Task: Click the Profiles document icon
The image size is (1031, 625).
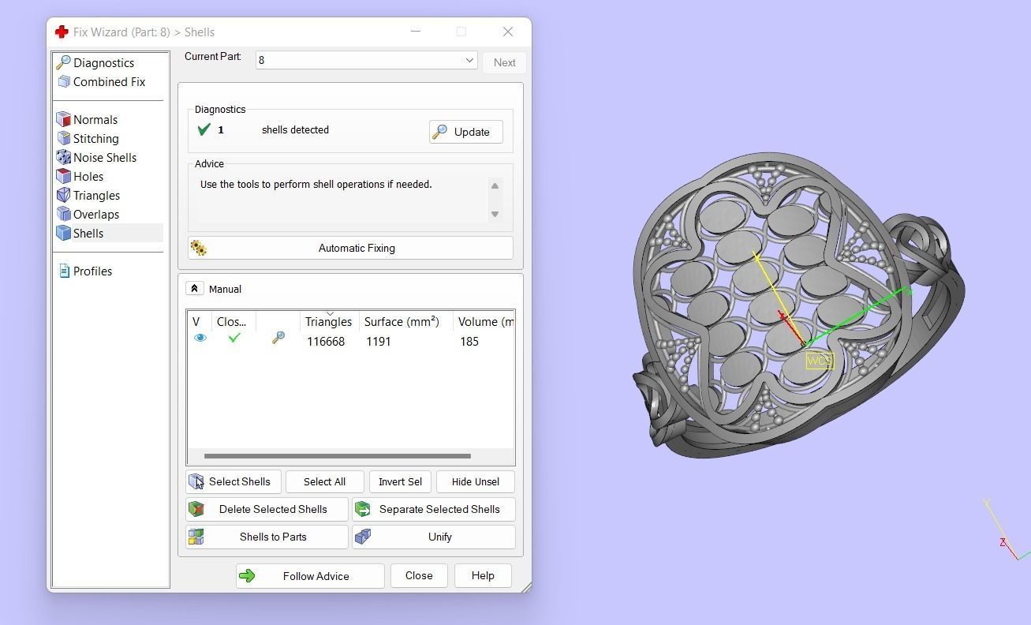Action: (65, 271)
